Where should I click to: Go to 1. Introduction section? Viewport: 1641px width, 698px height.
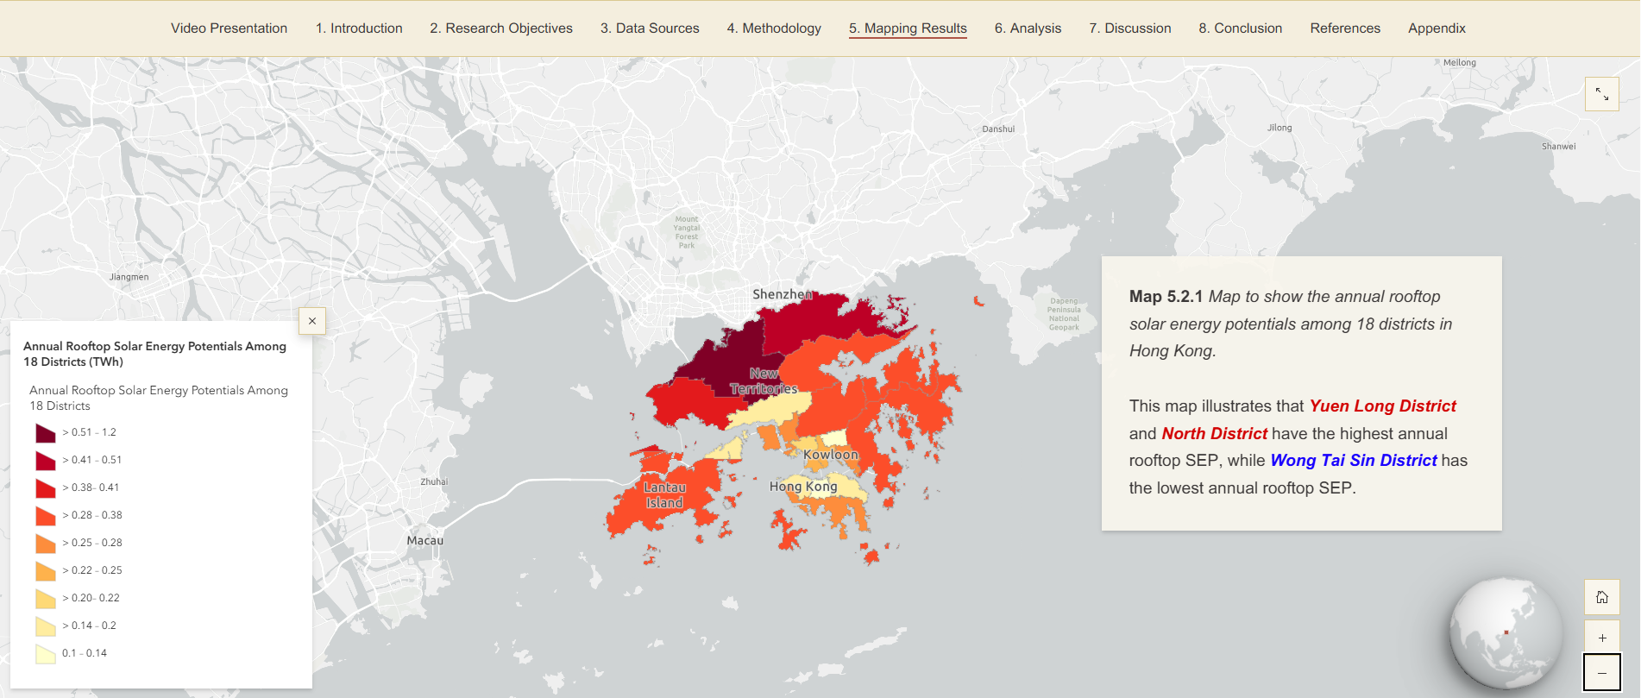tap(359, 28)
